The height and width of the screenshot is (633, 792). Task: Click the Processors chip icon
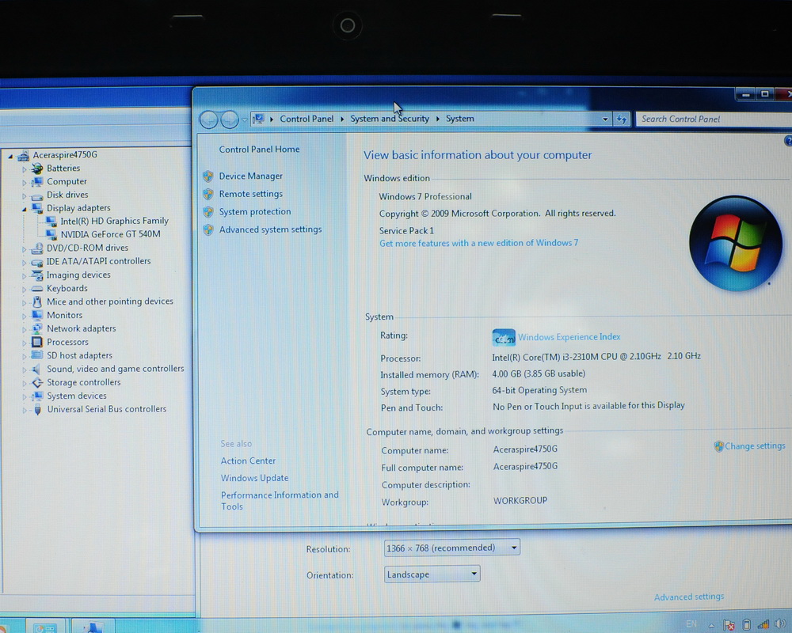click(x=37, y=342)
